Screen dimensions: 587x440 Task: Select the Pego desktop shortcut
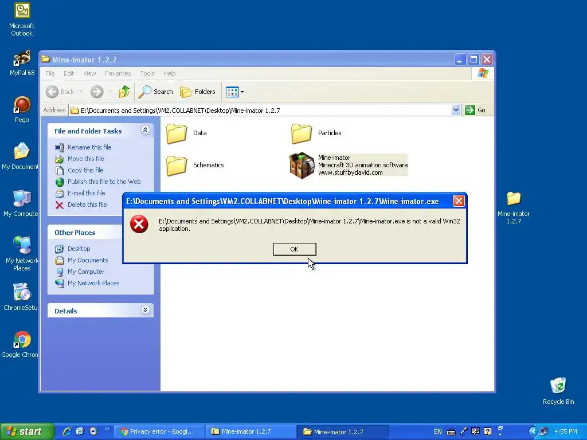22,109
